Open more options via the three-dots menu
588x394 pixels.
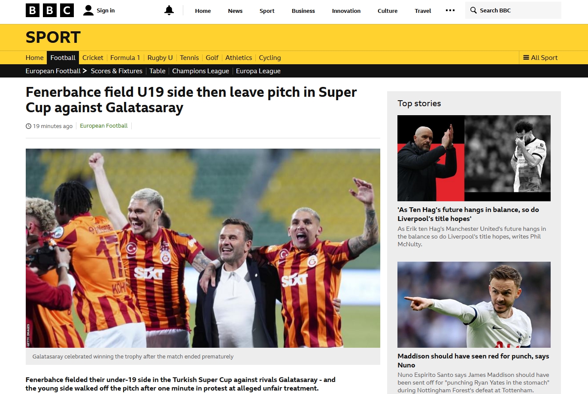pyautogui.click(x=450, y=10)
